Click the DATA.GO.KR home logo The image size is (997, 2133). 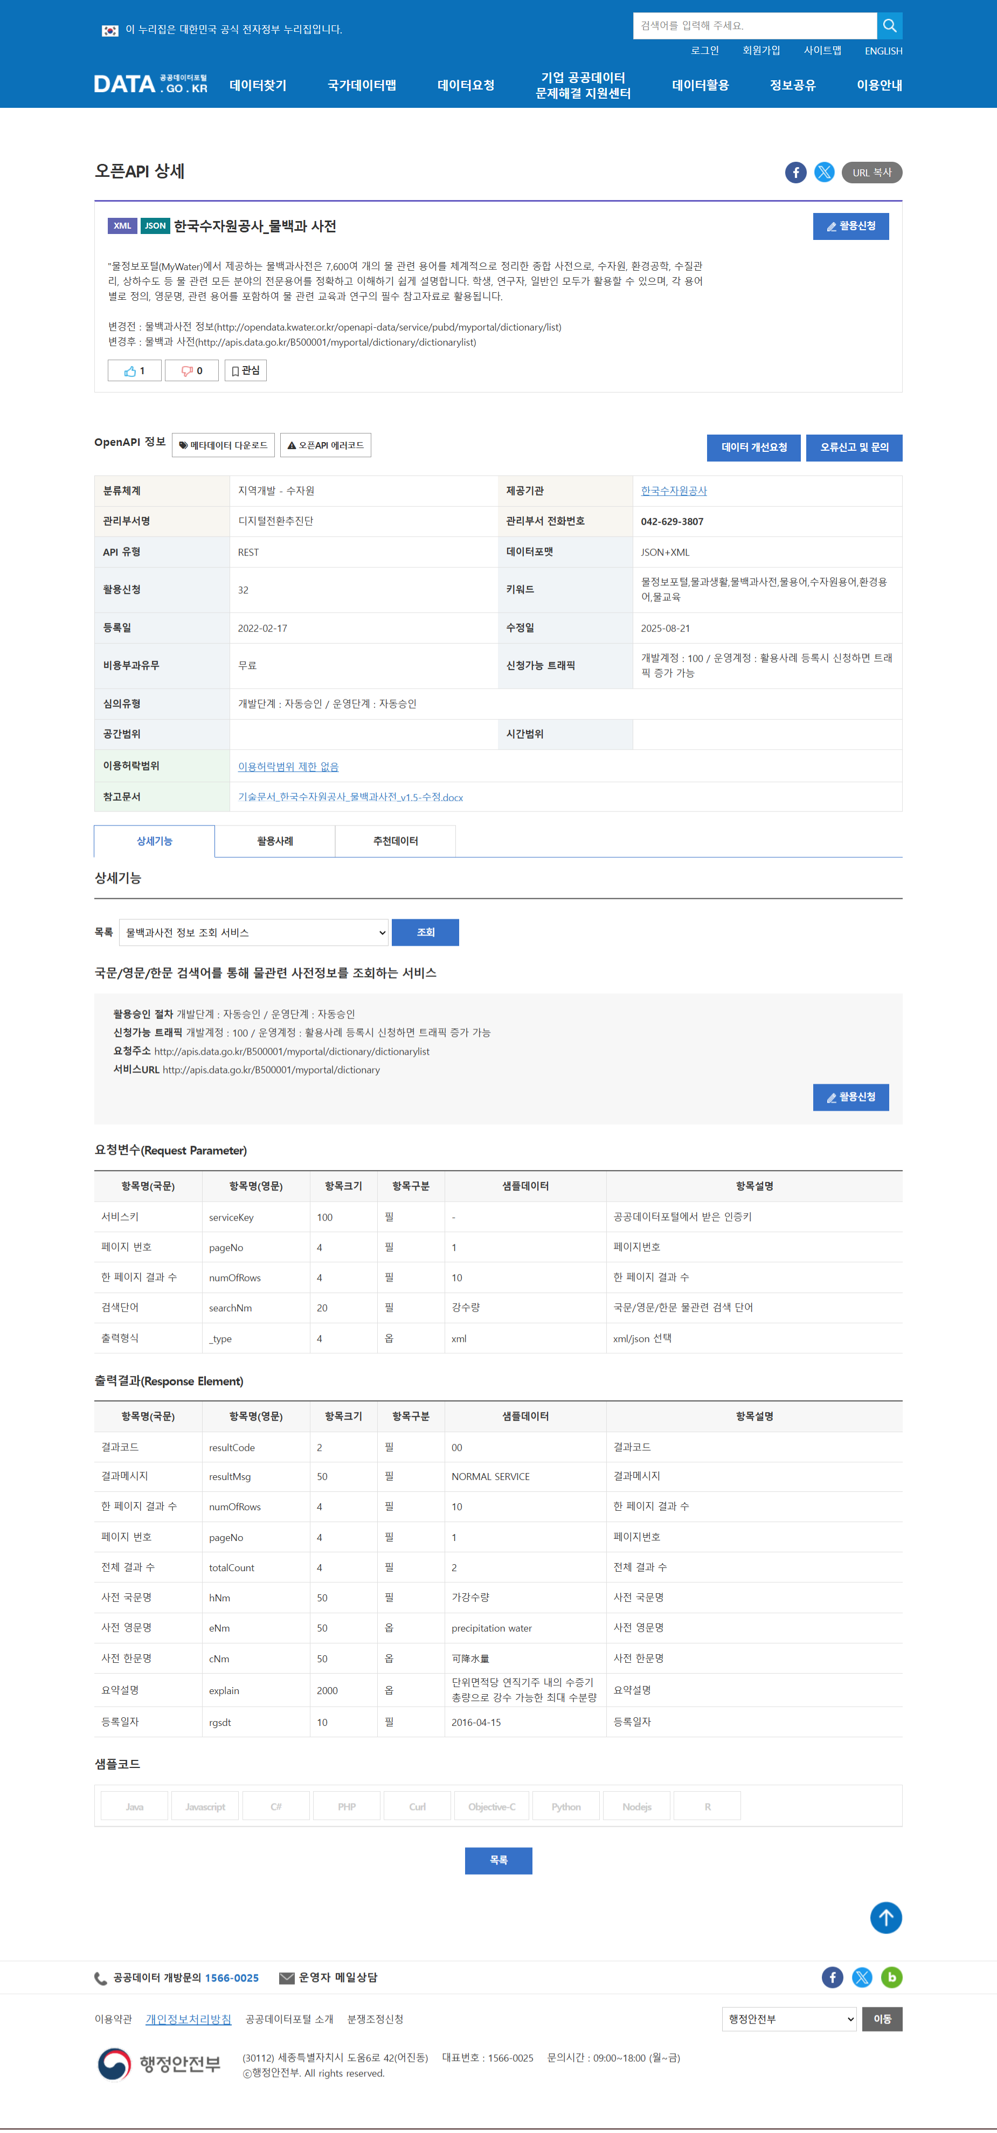(x=150, y=85)
